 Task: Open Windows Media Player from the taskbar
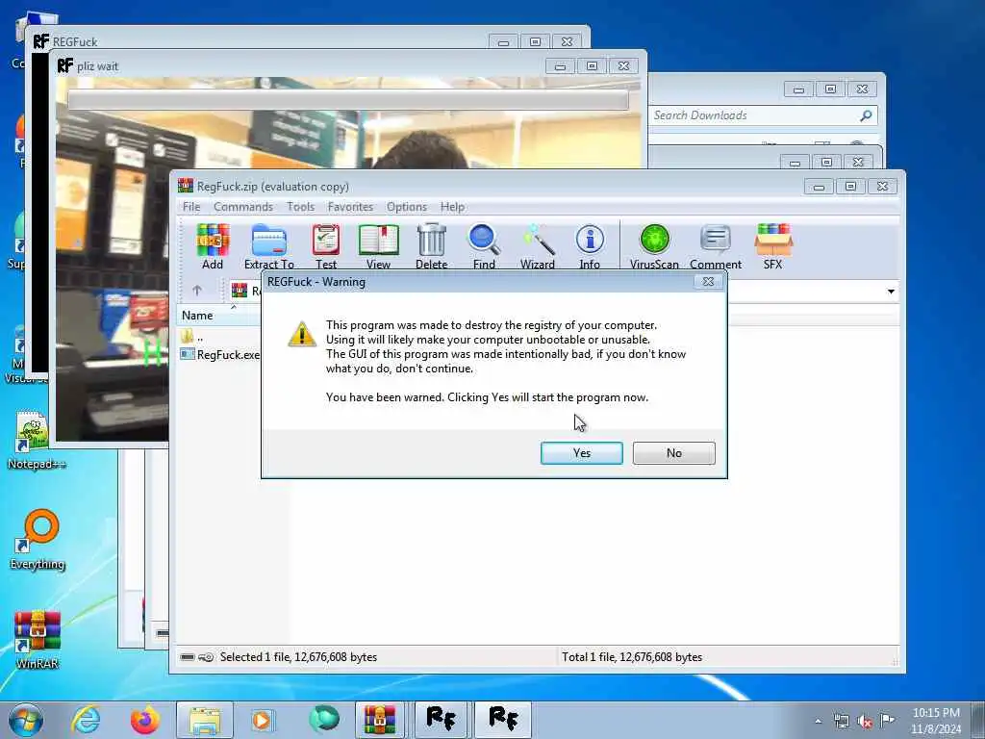(263, 720)
